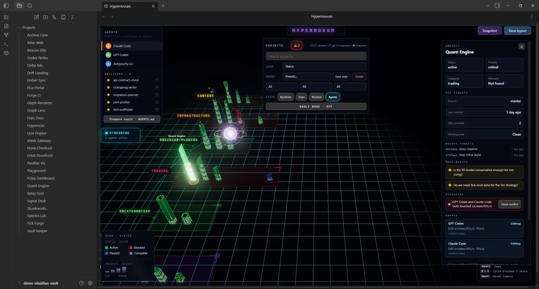Click the Delete preset button
Image resolution: width=539 pixels, height=289 pixels.
pyautogui.click(x=359, y=76)
